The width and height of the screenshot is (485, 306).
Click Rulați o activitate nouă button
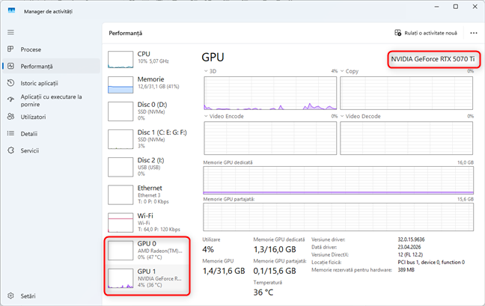coord(426,33)
